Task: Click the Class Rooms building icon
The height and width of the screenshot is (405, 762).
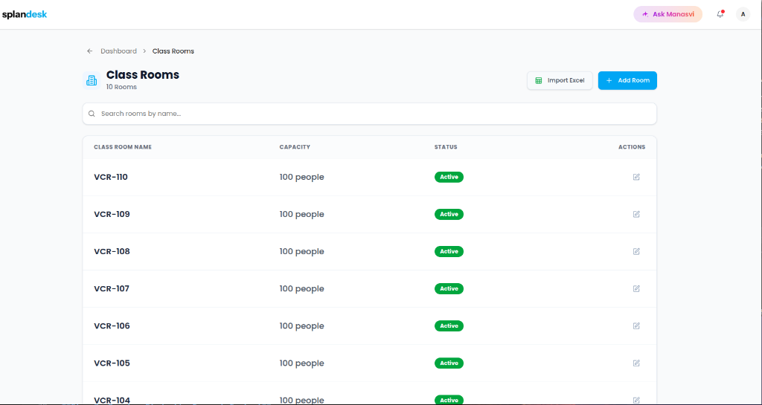Action: [x=92, y=80]
